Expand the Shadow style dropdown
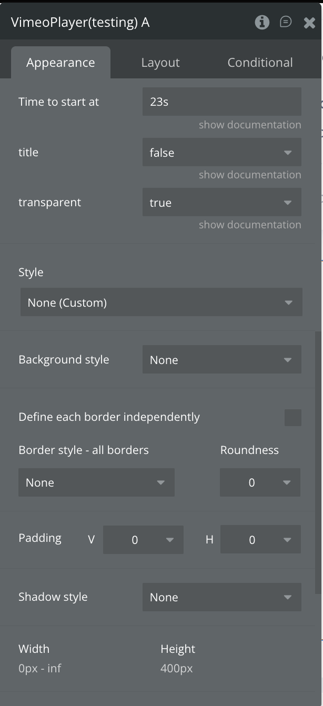Image resolution: width=323 pixels, height=706 pixels. 221,597
